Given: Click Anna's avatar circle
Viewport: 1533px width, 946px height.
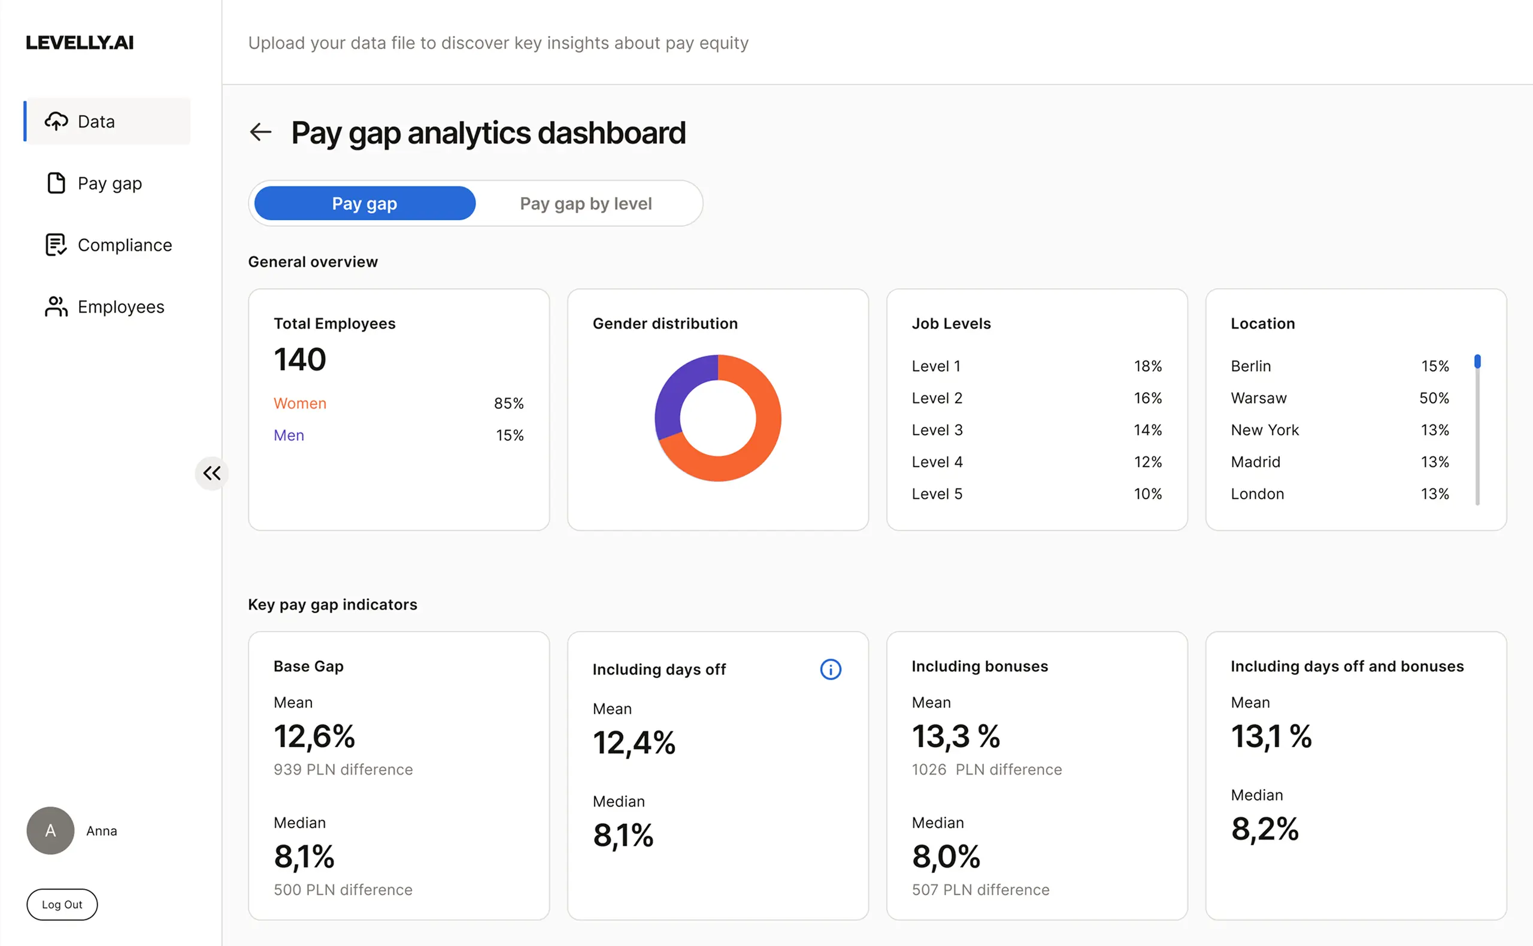Looking at the screenshot, I should coord(51,830).
